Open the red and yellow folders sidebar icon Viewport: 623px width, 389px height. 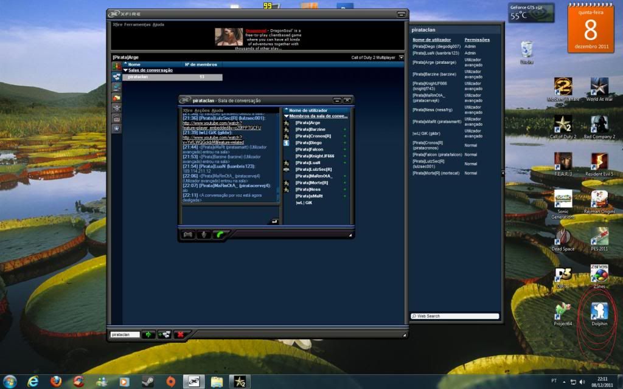click(116, 98)
